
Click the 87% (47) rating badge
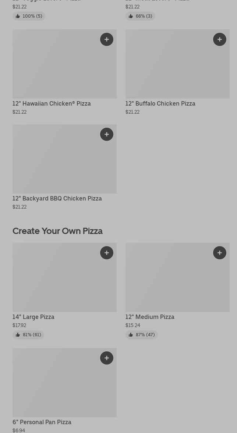point(141,335)
